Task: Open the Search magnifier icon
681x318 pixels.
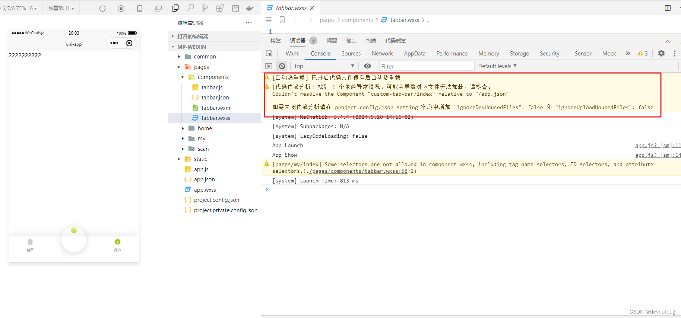Action: coord(190,8)
